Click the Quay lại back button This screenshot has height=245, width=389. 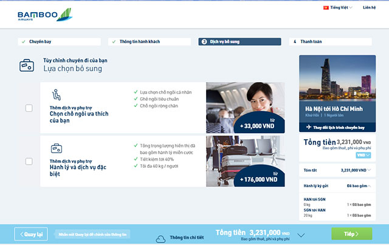point(32,233)
